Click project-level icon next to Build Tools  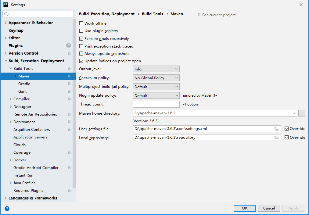69,69
